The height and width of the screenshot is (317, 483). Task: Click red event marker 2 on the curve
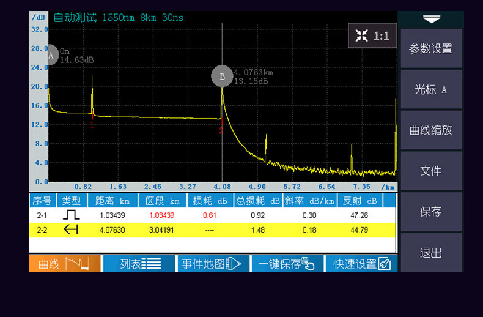(x=221, y=130)
